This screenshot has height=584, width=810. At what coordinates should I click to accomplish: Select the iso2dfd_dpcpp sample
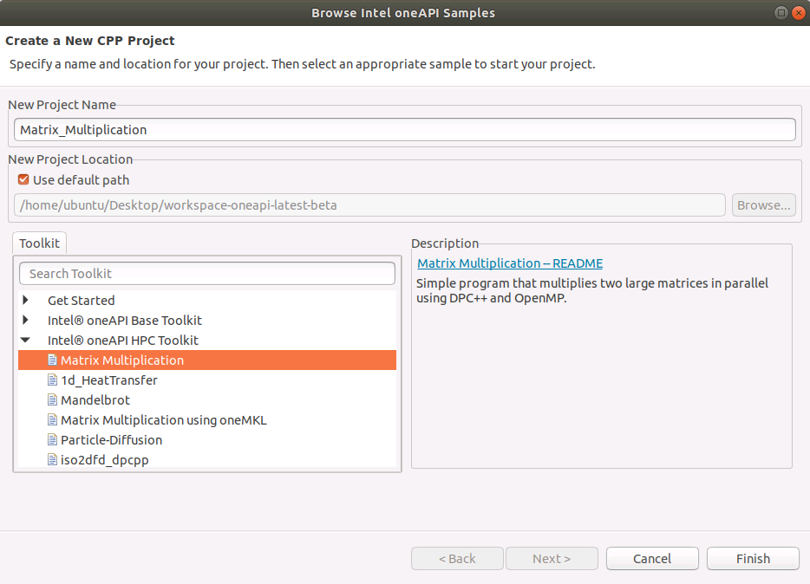coord(105,460)
